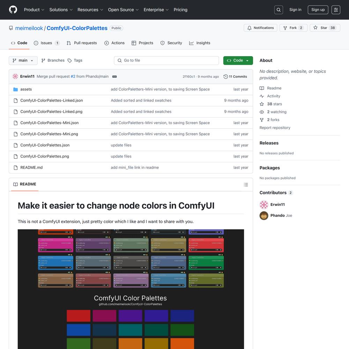Select the README tab header
The image size is (349, 349).
25,184
